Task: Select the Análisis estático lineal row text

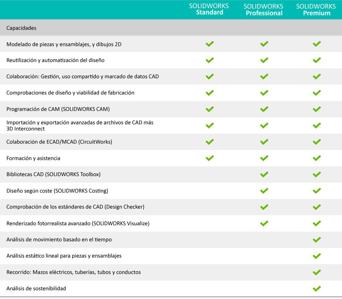Action: [64, 256]
